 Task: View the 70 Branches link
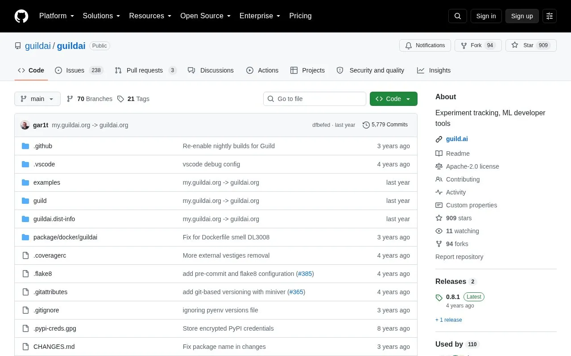tap(90, 99)
